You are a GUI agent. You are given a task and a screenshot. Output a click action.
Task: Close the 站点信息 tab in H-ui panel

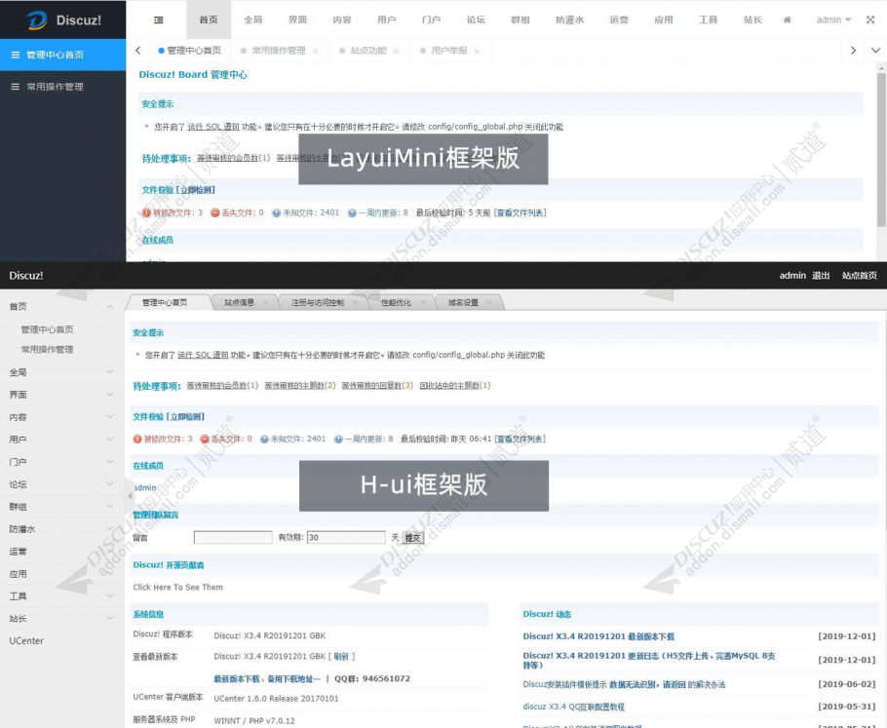(x=265, y=303)
